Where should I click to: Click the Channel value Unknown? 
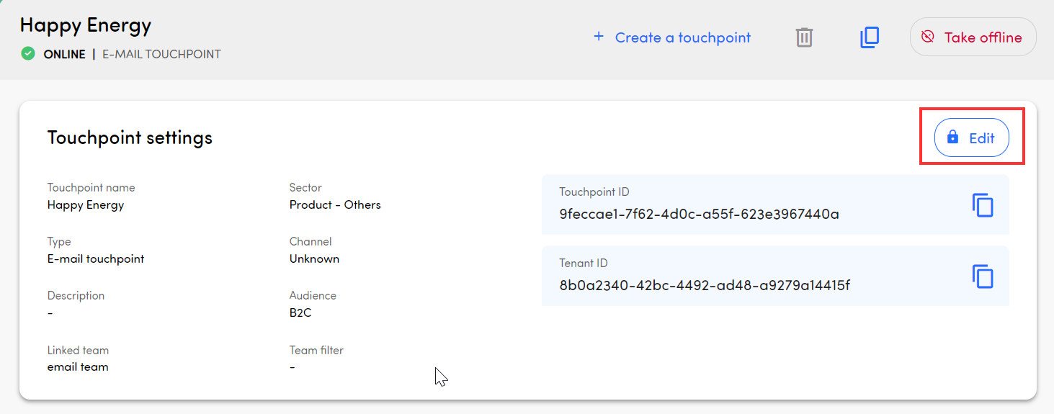tap(314, 258)
